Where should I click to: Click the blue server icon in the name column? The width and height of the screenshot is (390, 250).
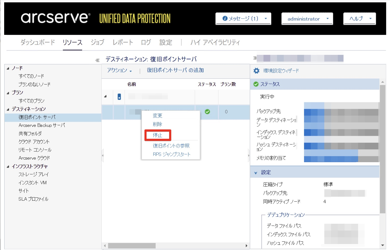(x=119, y=97)
